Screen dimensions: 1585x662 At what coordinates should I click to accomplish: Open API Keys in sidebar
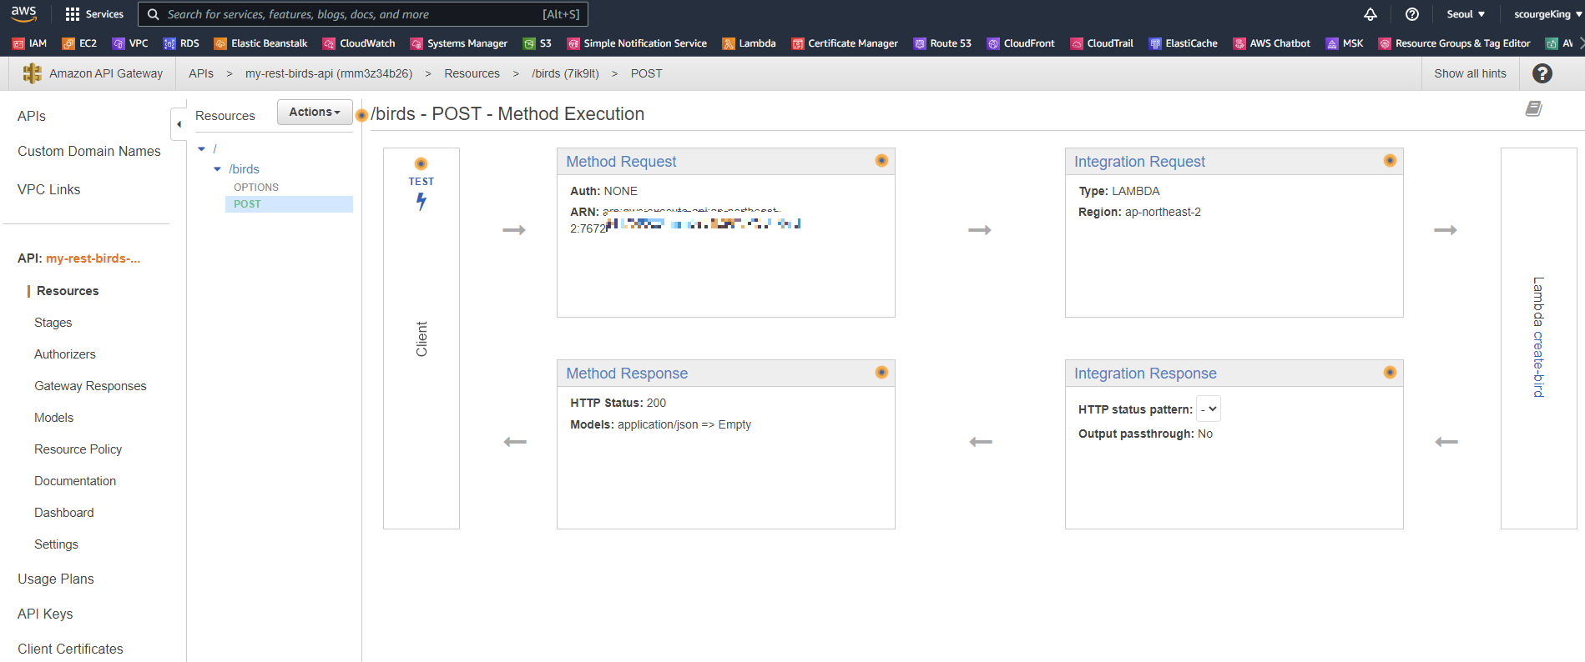point(45,614)
